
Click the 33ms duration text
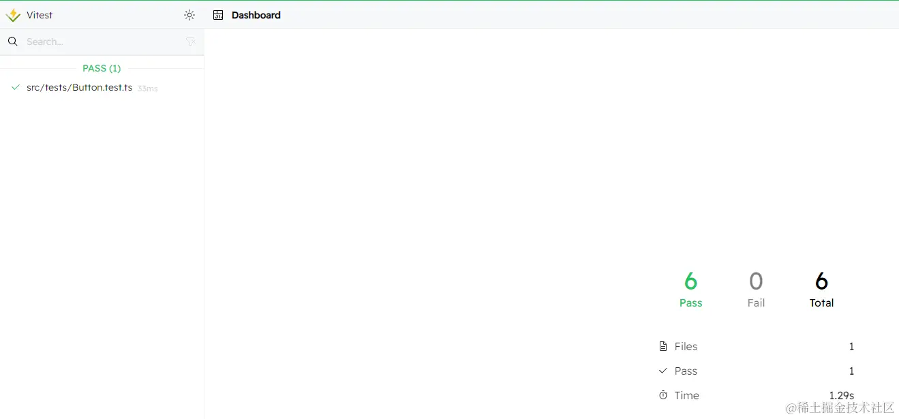pyautogui.click(x=147, y=89)
